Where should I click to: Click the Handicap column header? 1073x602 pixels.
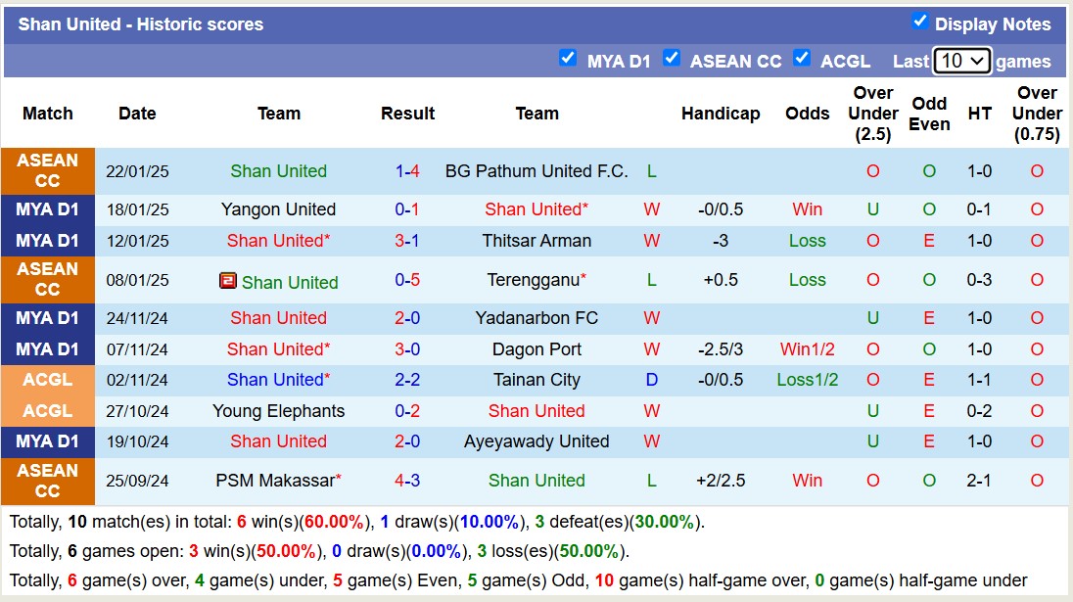pos(721,114)
